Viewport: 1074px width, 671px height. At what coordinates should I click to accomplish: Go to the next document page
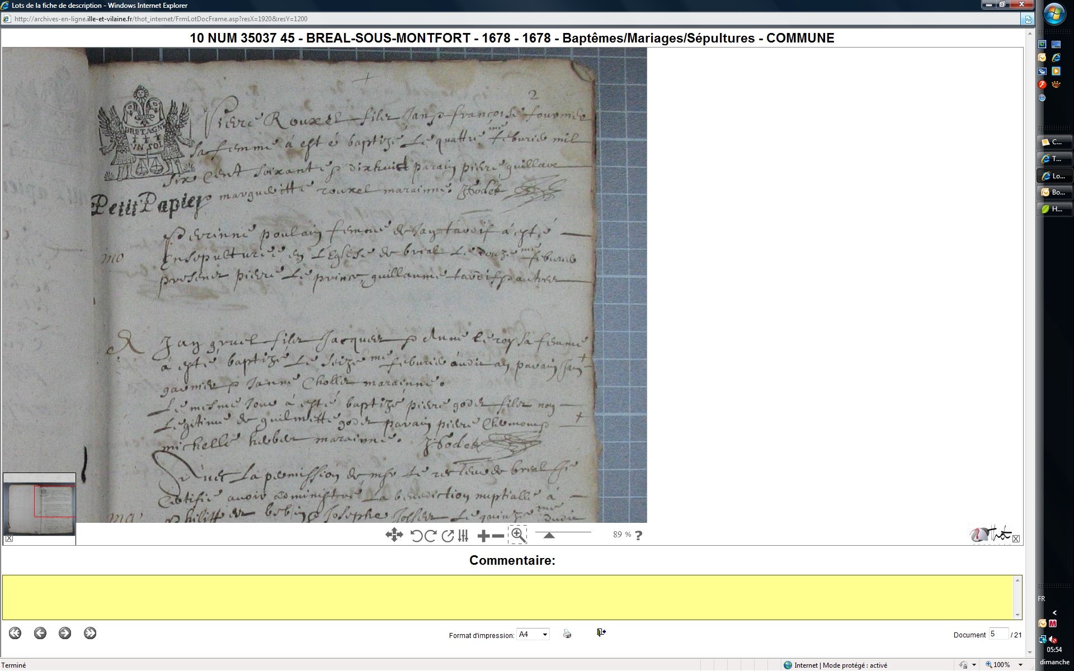tap(65, 633)
